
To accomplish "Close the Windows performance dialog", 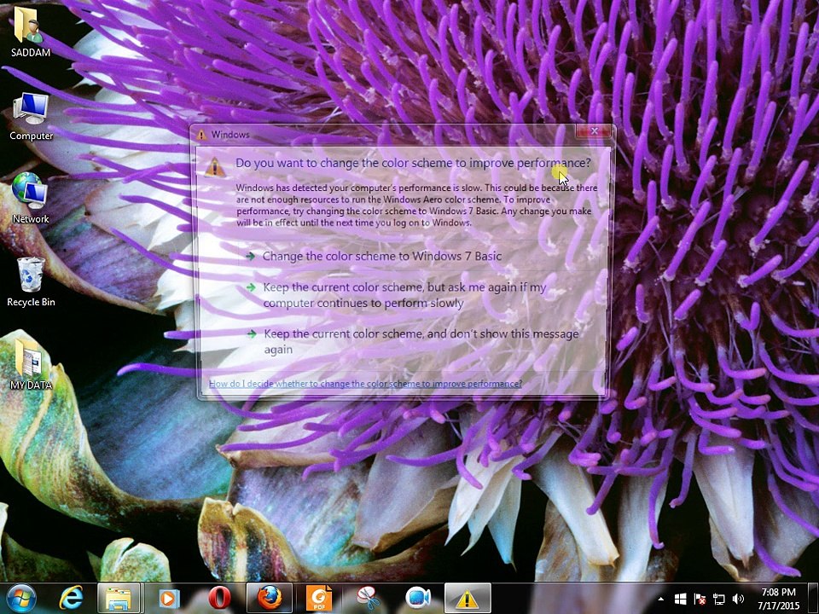I will pyautogui.click(x=594, y=131).
